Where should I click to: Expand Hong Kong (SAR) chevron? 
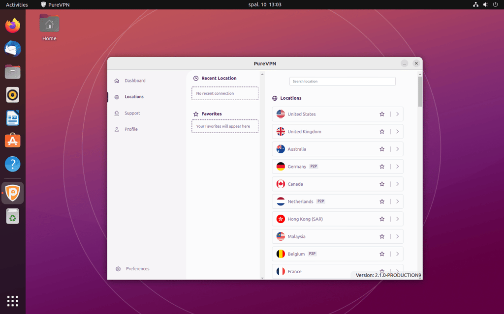coord(398,219)
